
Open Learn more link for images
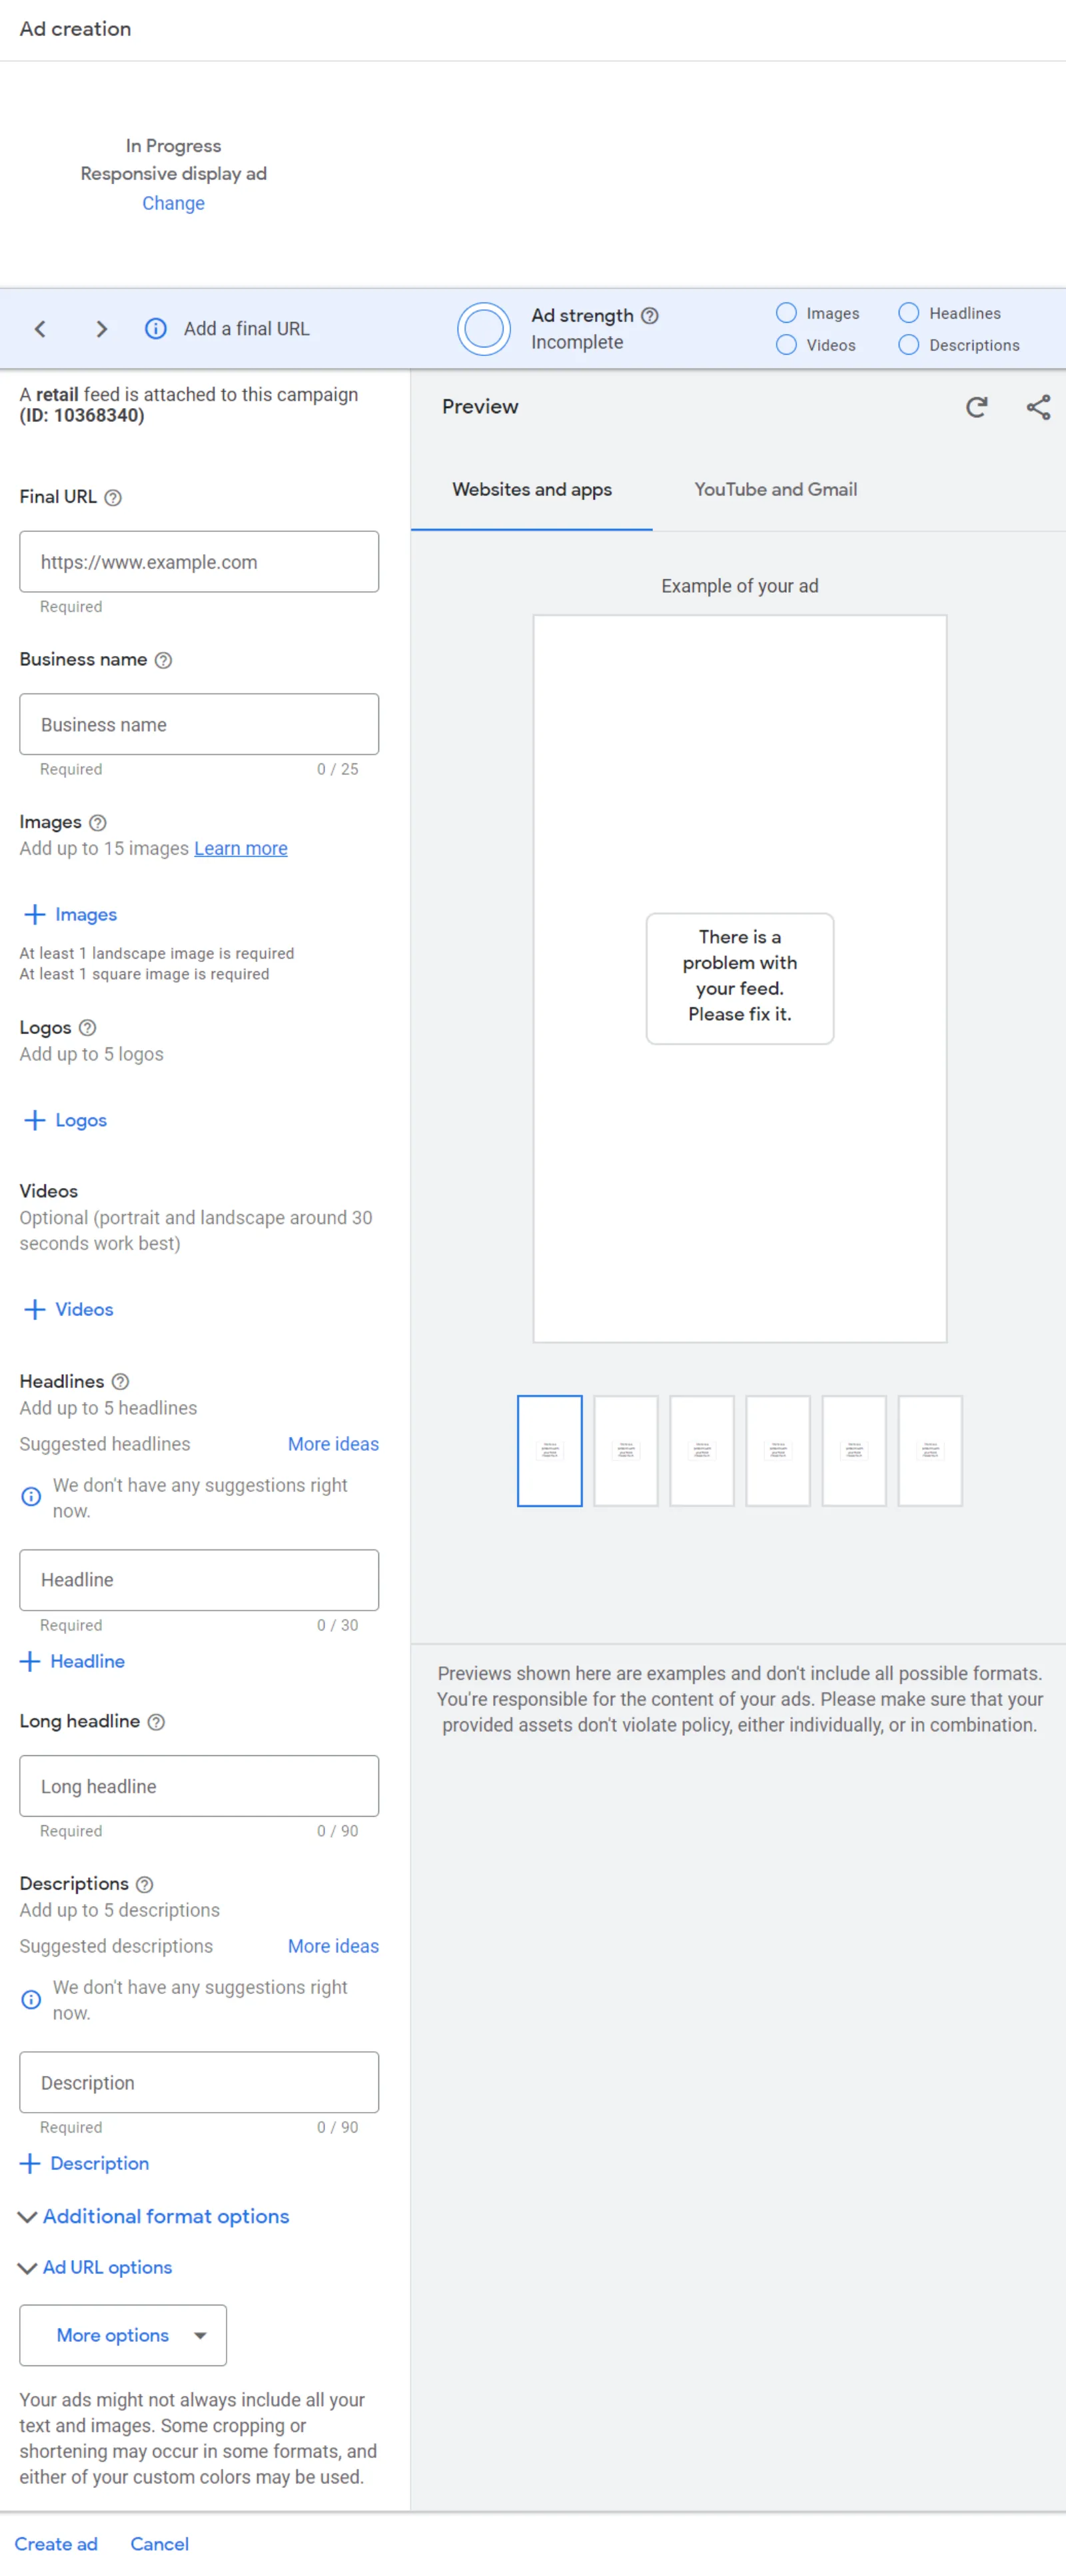241,848
